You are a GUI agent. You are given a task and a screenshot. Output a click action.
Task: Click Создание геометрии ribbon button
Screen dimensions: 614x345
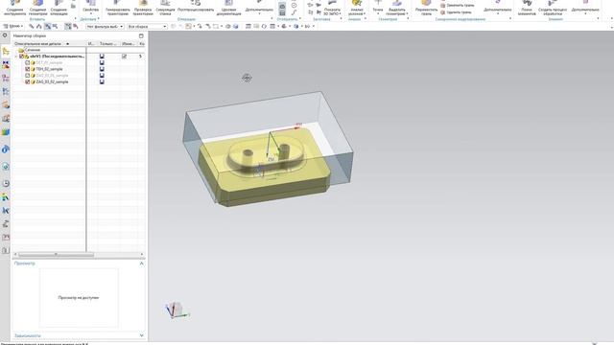(x=37, y=8)
